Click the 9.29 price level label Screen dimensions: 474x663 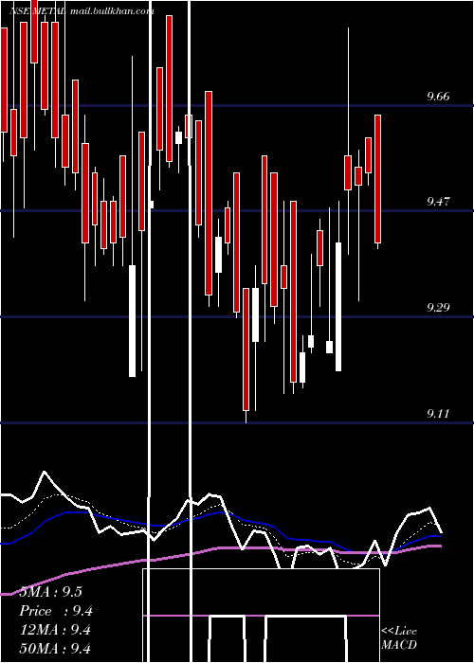click(438, 308)
